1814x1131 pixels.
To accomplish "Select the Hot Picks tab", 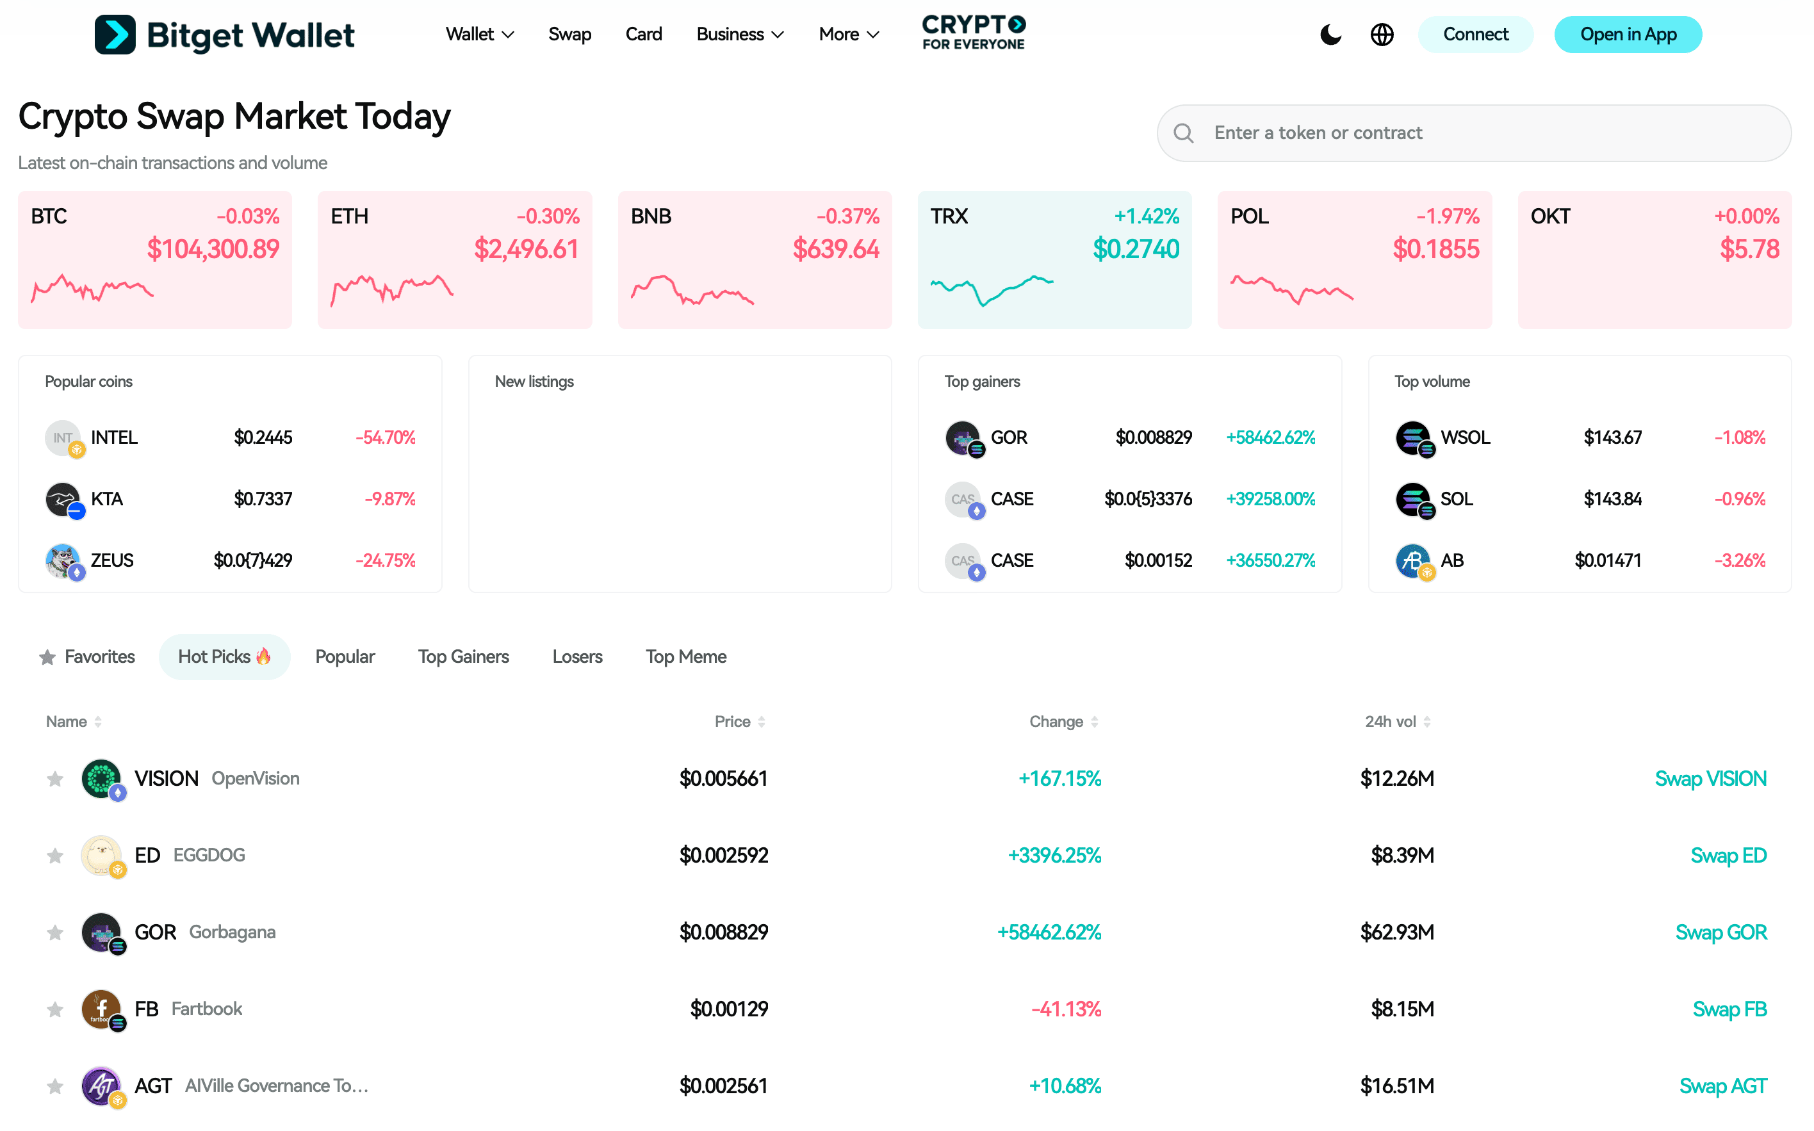I will coord(224,658).
